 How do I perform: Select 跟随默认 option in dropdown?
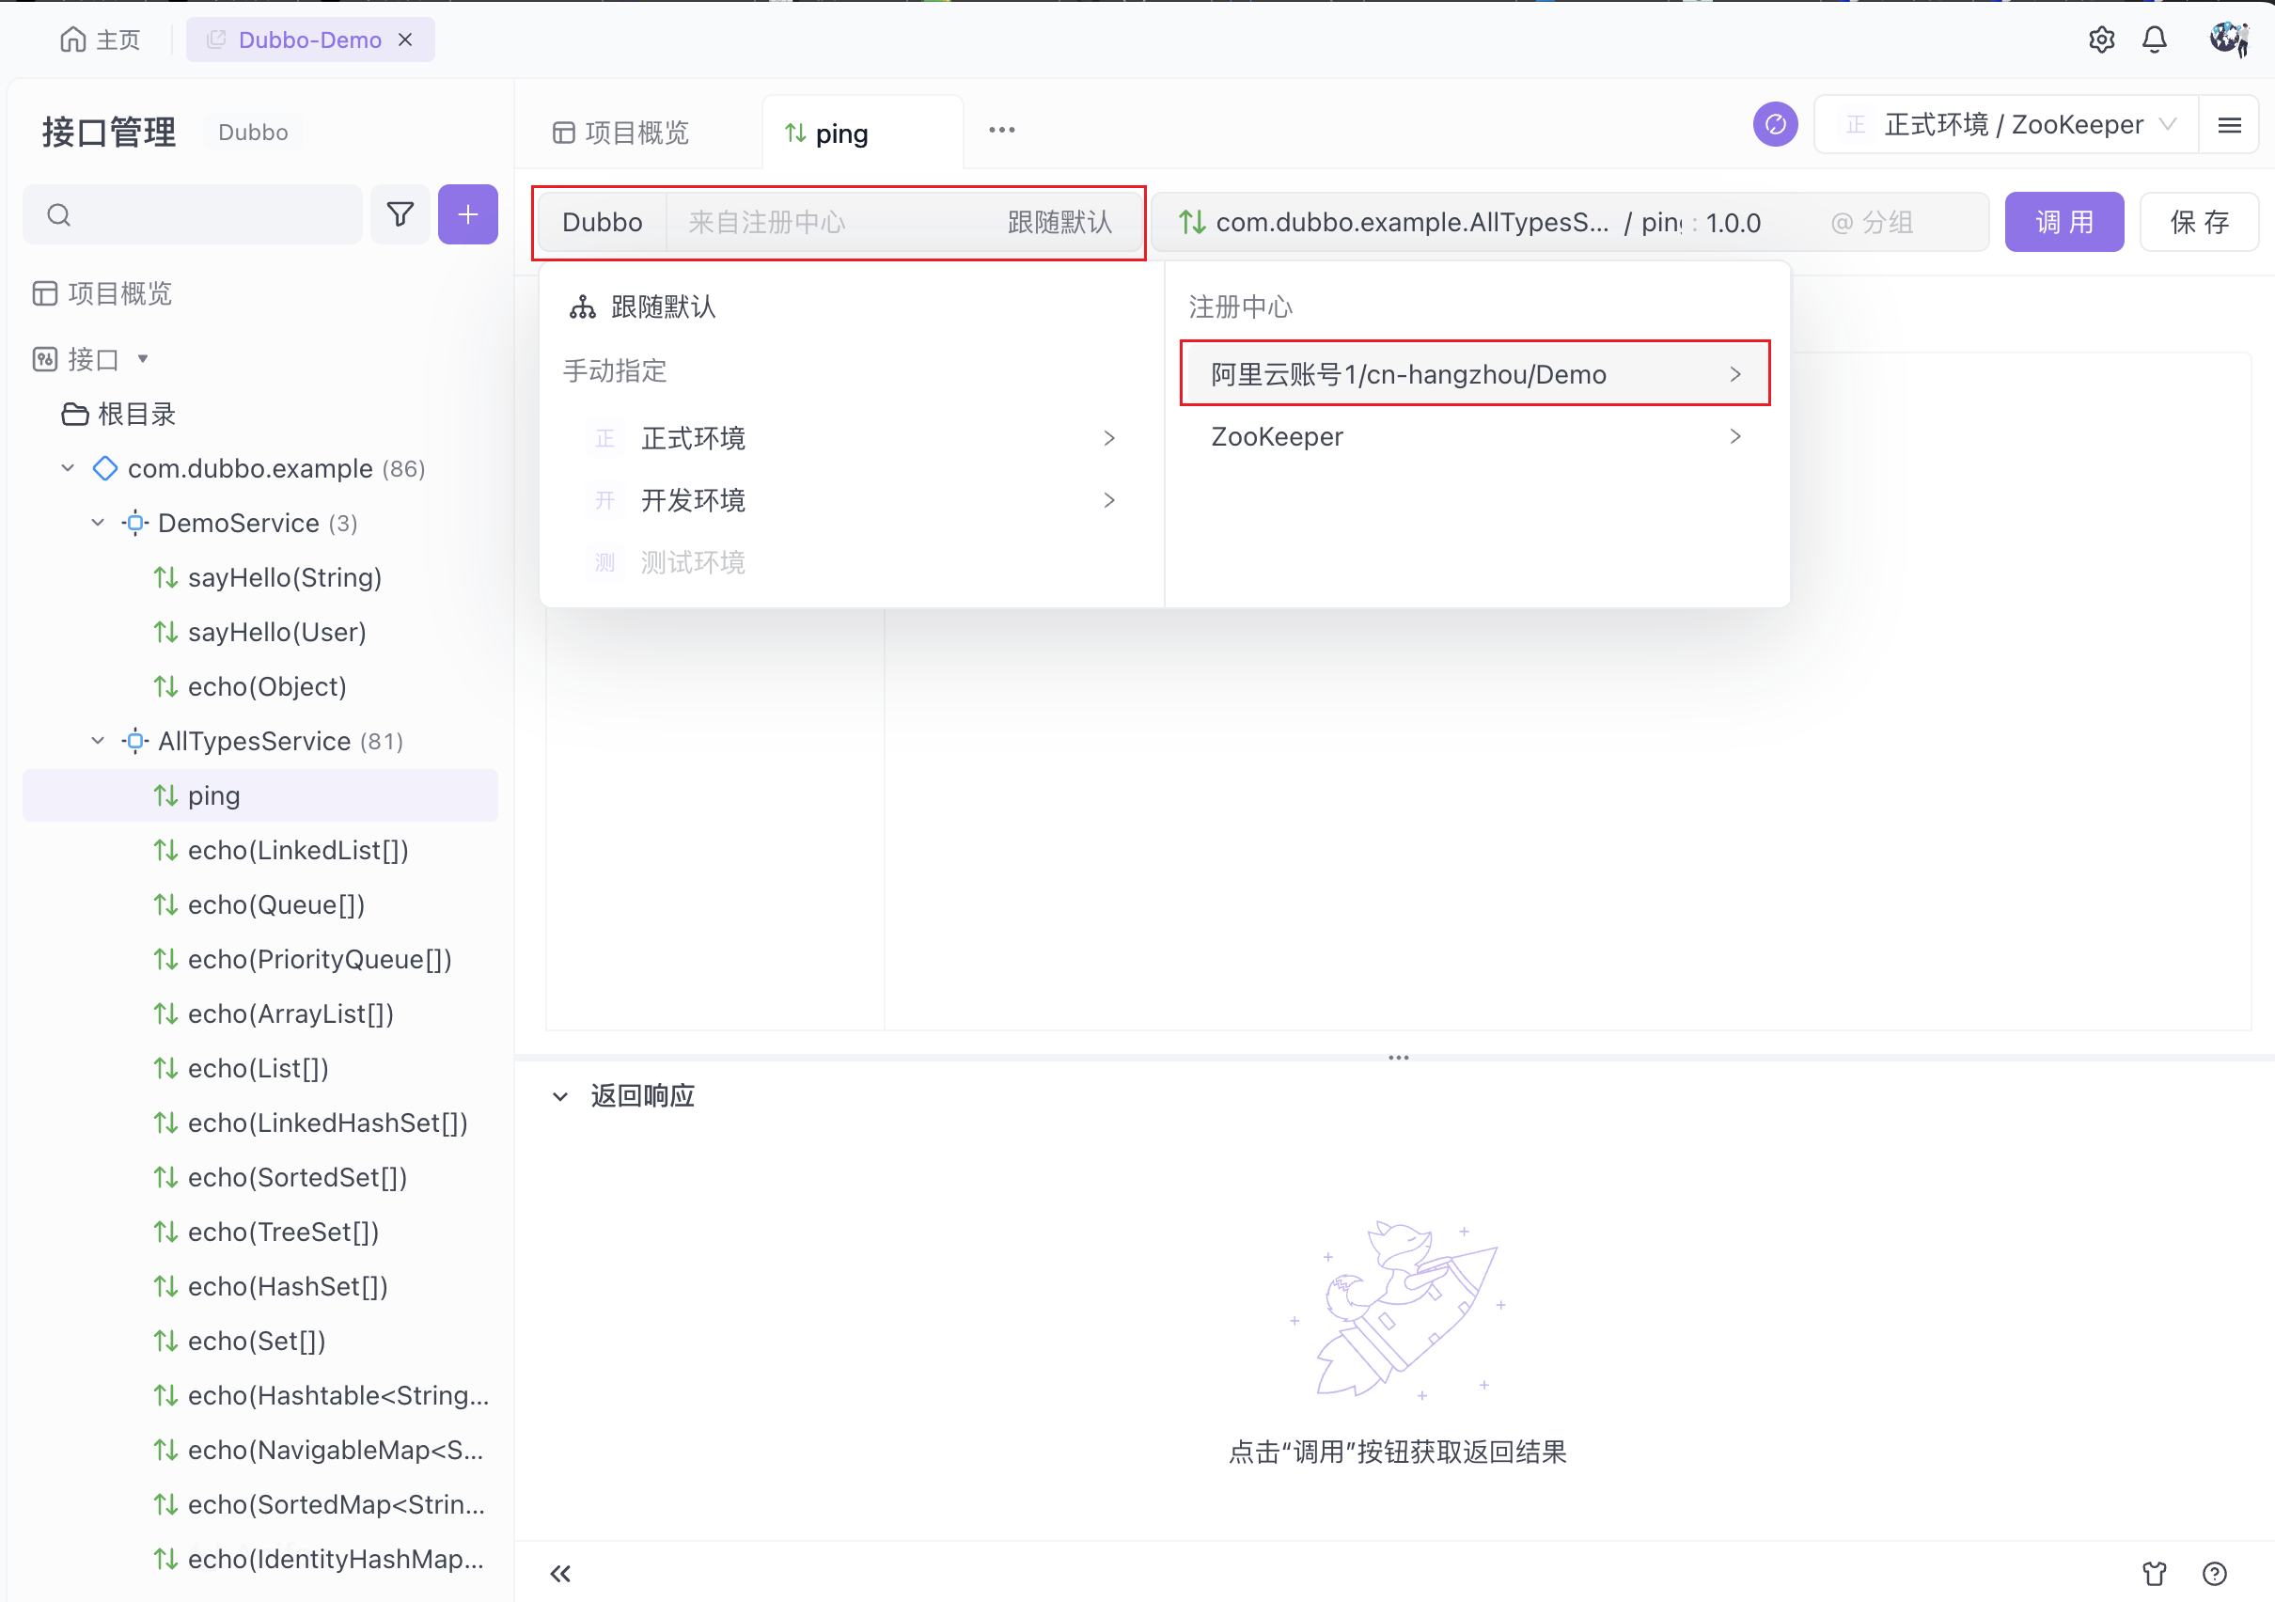[662, 307]
